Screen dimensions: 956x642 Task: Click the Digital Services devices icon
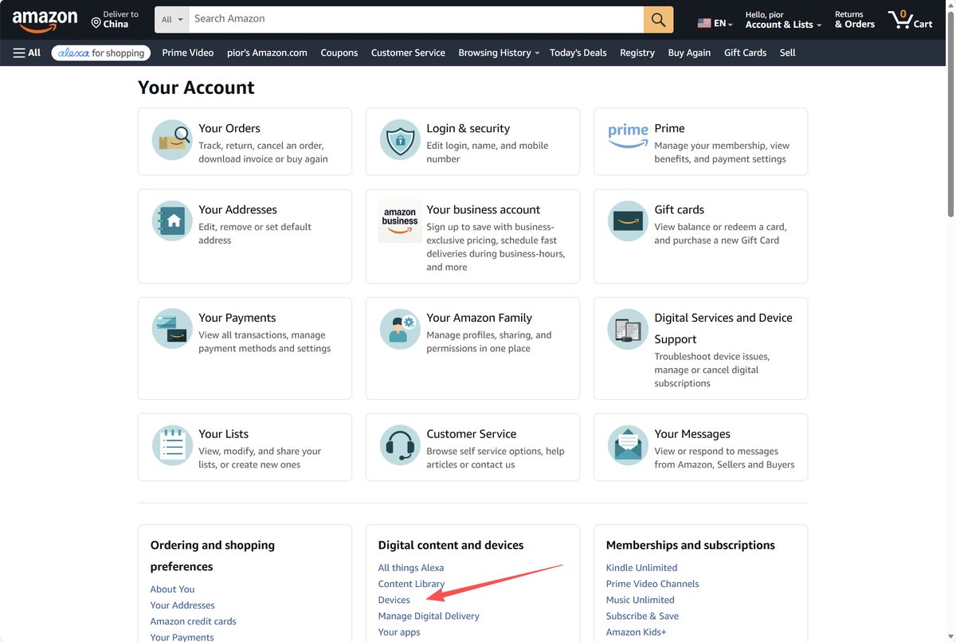point(628,330)
